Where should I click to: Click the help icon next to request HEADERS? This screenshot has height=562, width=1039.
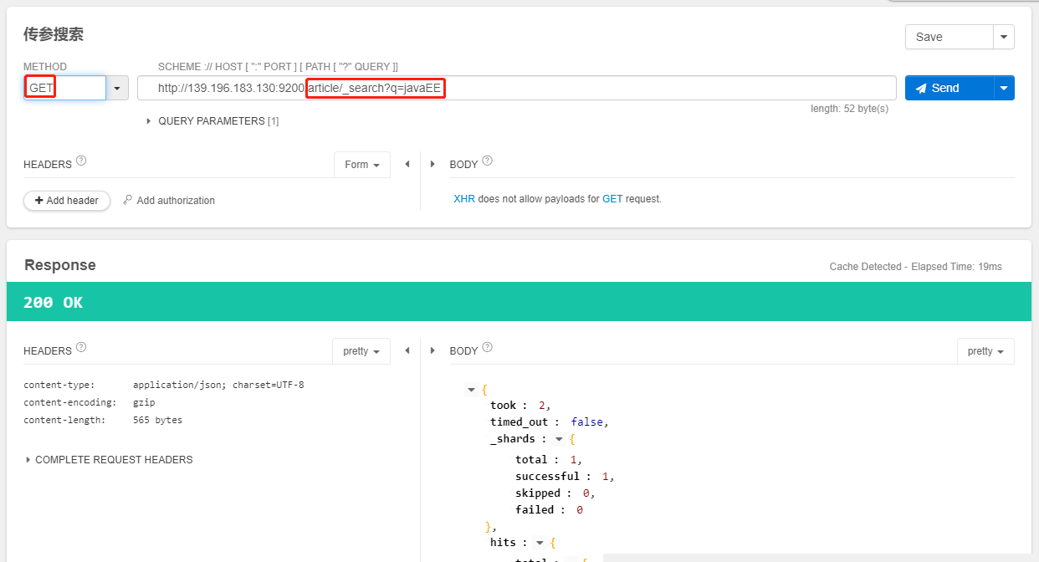tap(81, 161)
